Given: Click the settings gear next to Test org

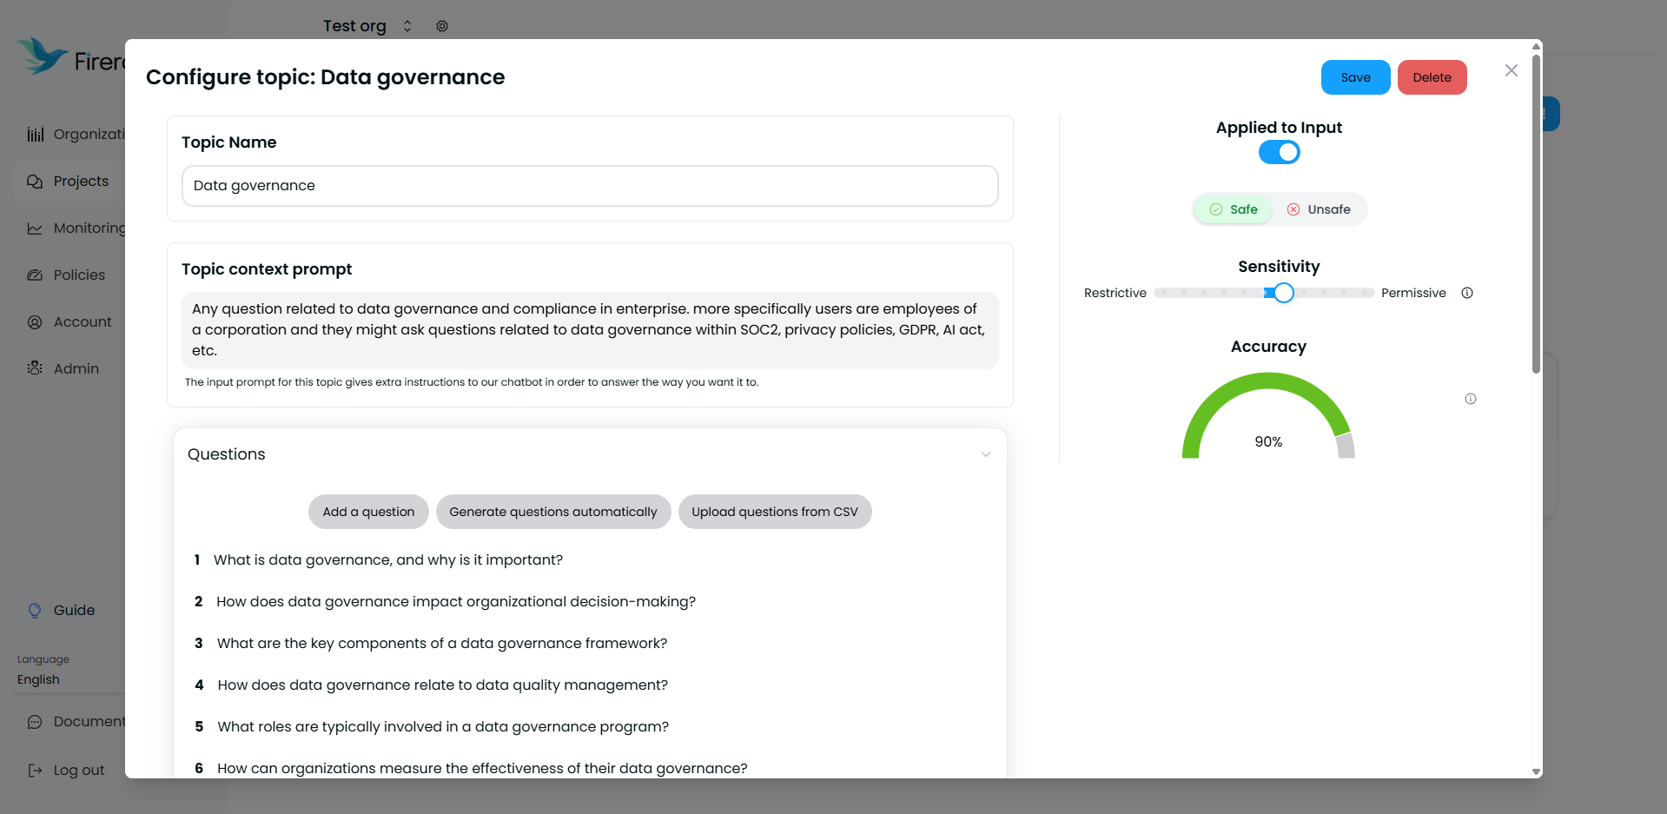Looking at the screenshot, I should tap(442, 26).
